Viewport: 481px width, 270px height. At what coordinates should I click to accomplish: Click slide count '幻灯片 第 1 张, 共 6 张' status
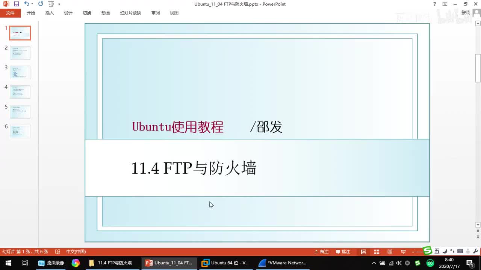(26, 252)
